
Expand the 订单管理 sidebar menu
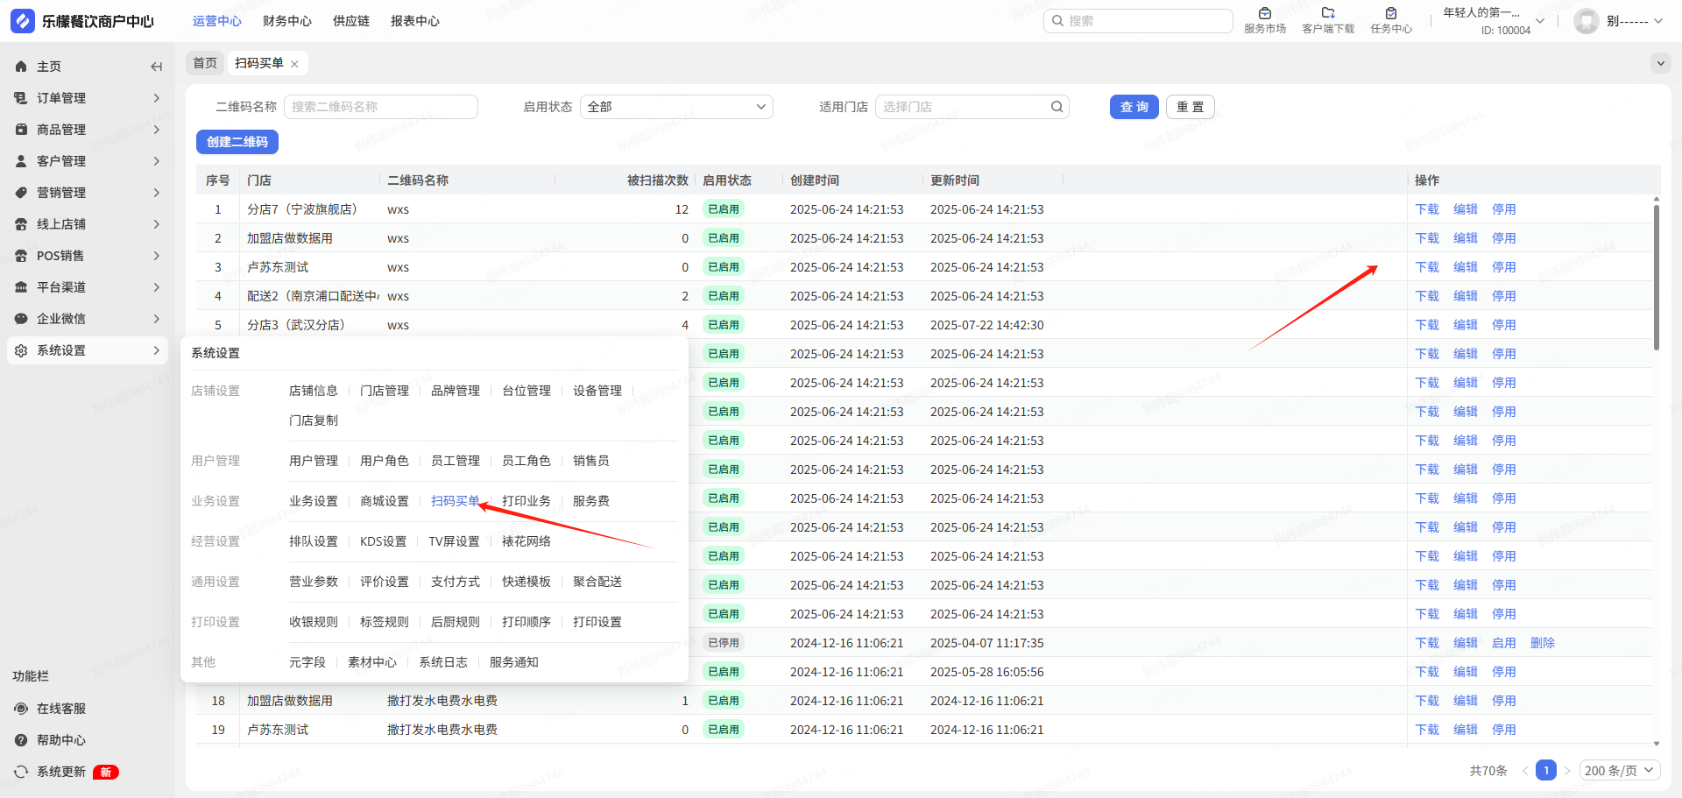pyautogui.click(x=88, y=98)
